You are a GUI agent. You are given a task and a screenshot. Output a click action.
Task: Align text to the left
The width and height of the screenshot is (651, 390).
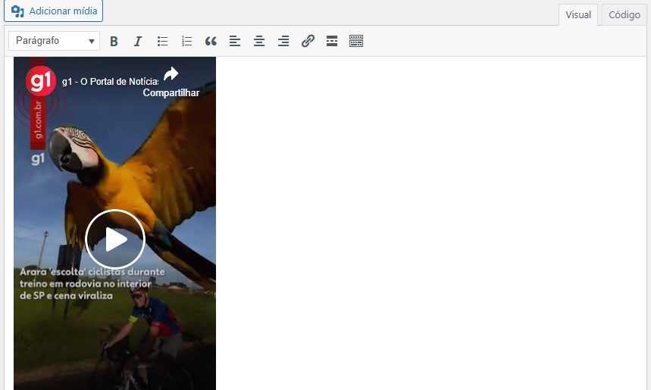(235, 42)
